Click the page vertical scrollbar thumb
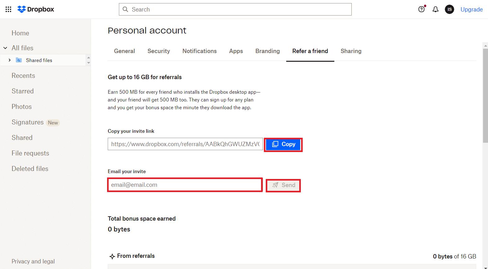The width and height of the screenshot is (488, 269). [485, 96]
